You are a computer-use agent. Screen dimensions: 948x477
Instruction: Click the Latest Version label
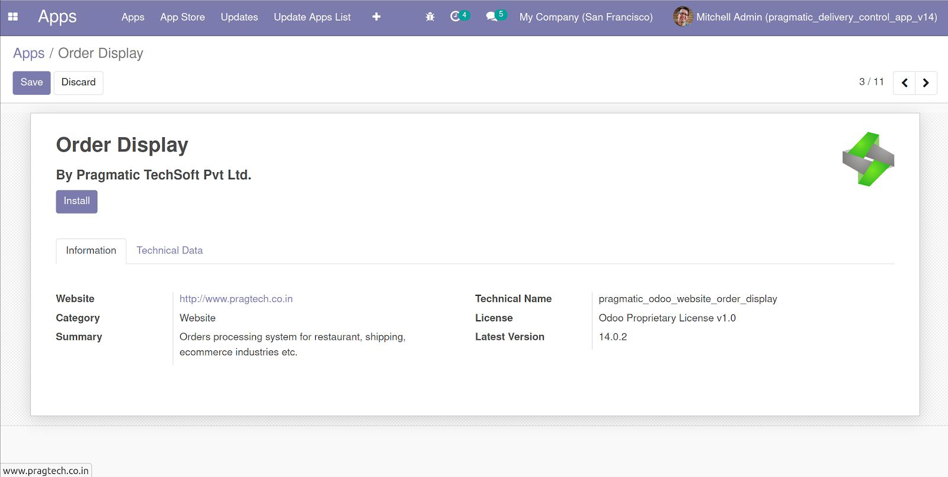(510, 337)
